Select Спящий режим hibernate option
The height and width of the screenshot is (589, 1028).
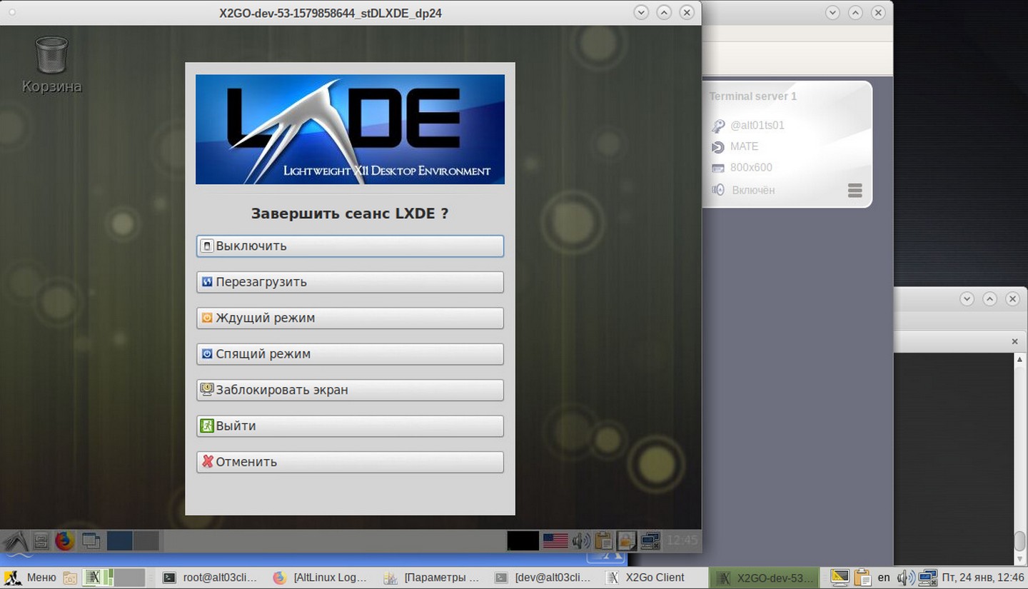point(350,354)
